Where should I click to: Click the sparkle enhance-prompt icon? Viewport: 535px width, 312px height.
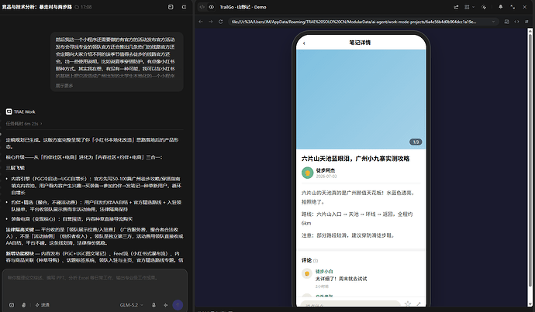tap(165, 305)
